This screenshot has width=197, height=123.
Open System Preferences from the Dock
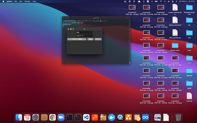[x=36, y=117]
